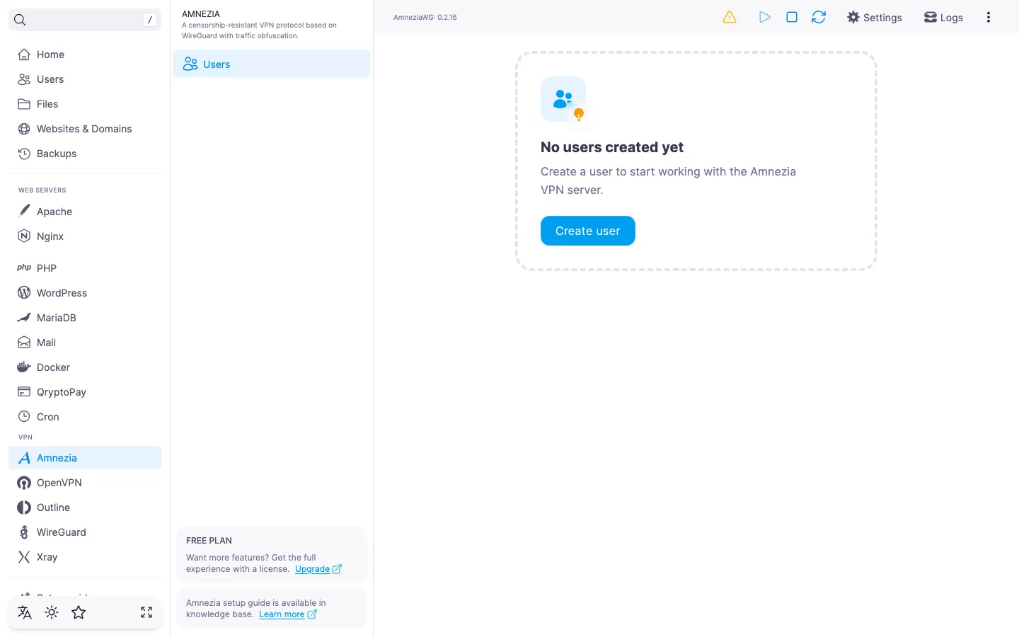This screenshot has height=637, width=1019.
Task: Click the Outline half-circle icon
Action: (x=24, y=507)
